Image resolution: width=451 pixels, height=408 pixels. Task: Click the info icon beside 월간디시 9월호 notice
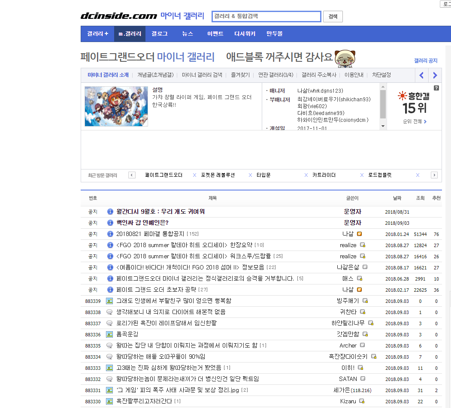point(110,212)
